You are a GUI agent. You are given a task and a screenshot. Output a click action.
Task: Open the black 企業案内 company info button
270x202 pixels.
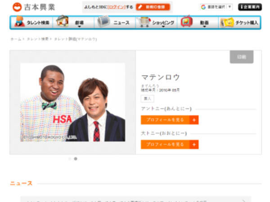(250, 7)
